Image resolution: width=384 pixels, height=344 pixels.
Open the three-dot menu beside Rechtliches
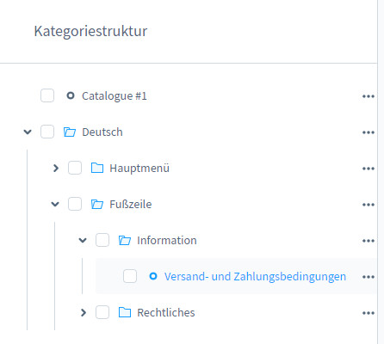[369, 313]
